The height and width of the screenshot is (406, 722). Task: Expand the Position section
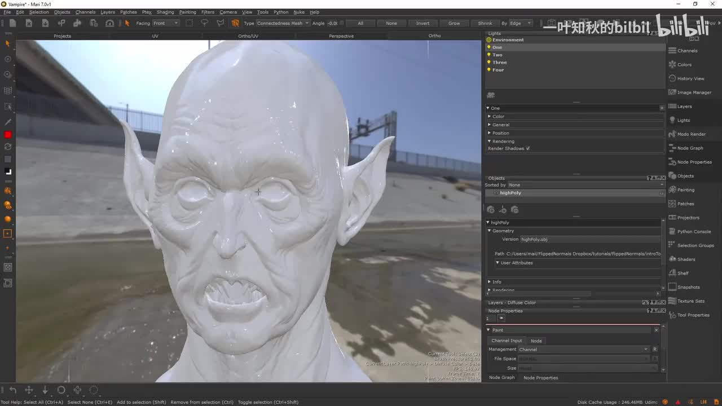click(x=489, y=133)
